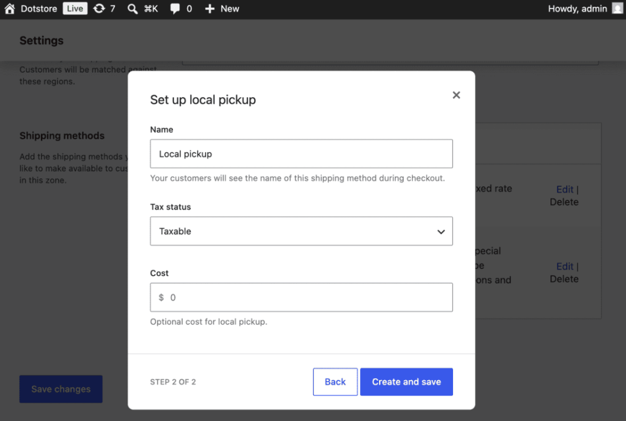Open the updates icon showing 7
The height and width of the screenshot is (421, 626).
pyautogui.click(x=104, y=9)
